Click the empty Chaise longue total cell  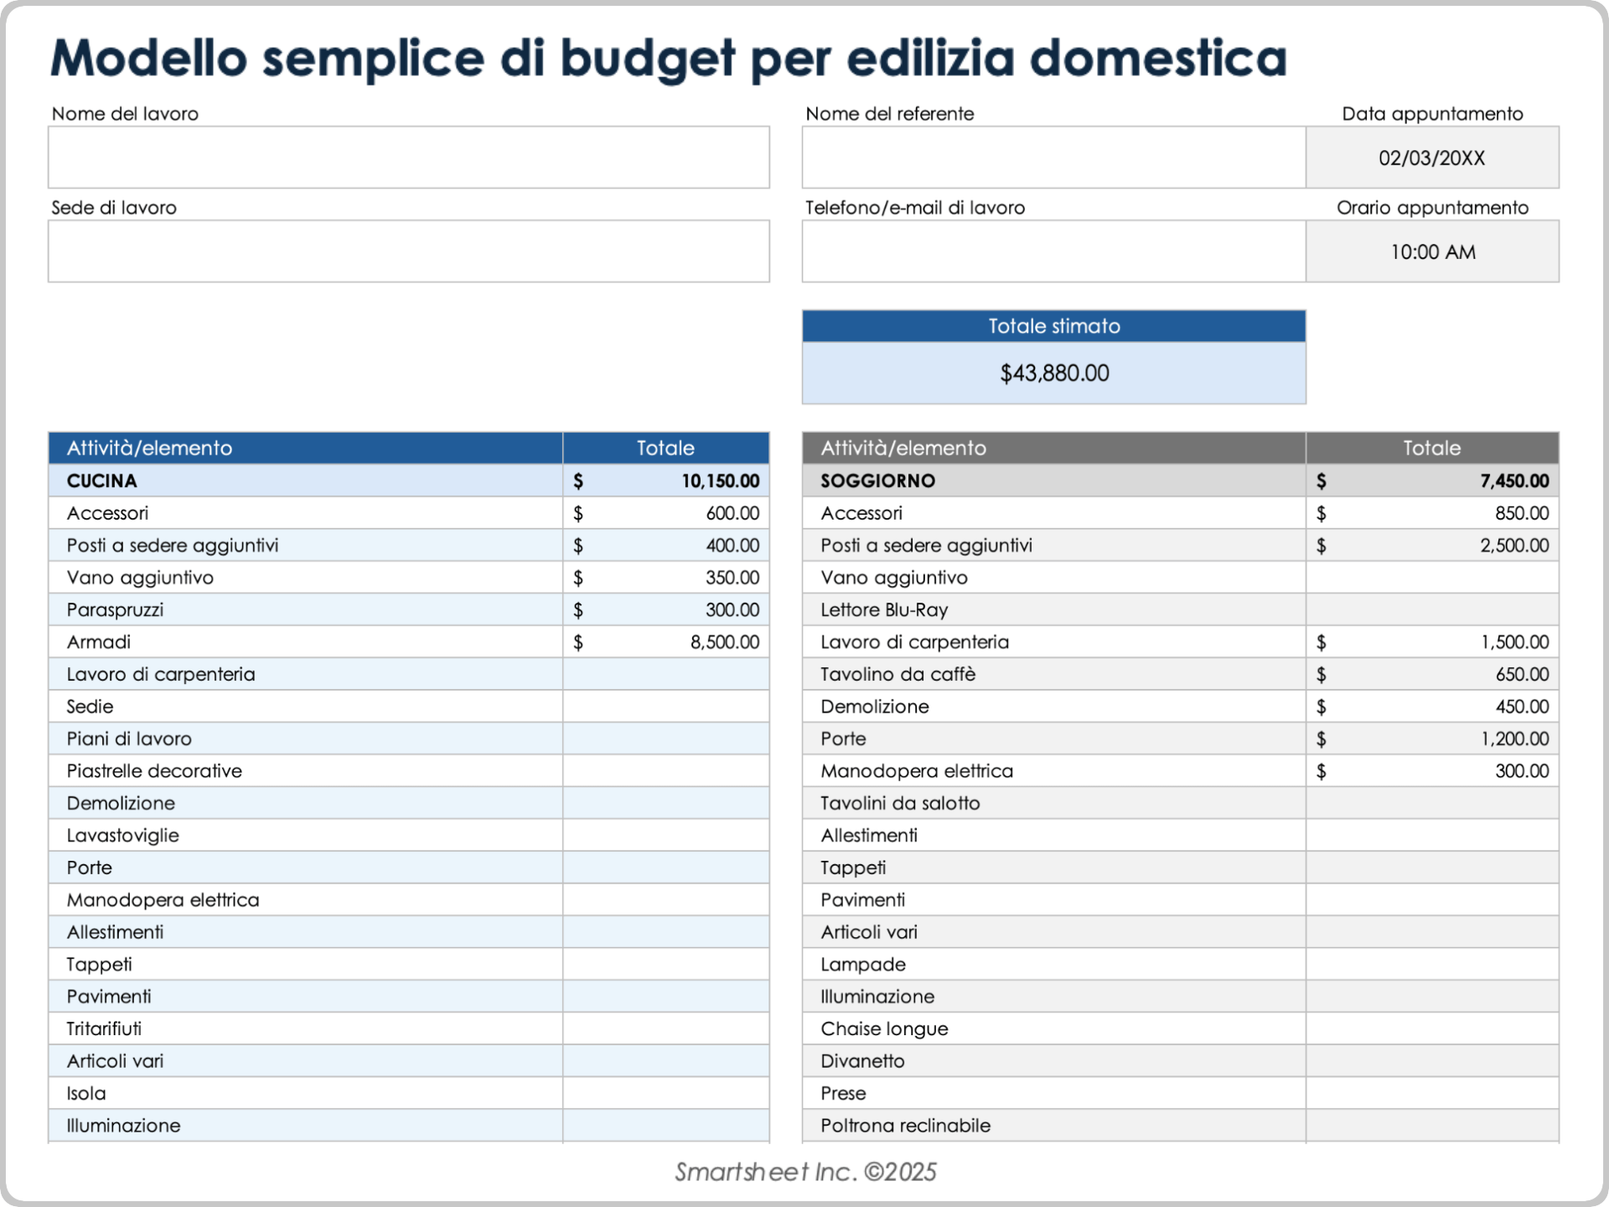[x=1431, y=1028]
